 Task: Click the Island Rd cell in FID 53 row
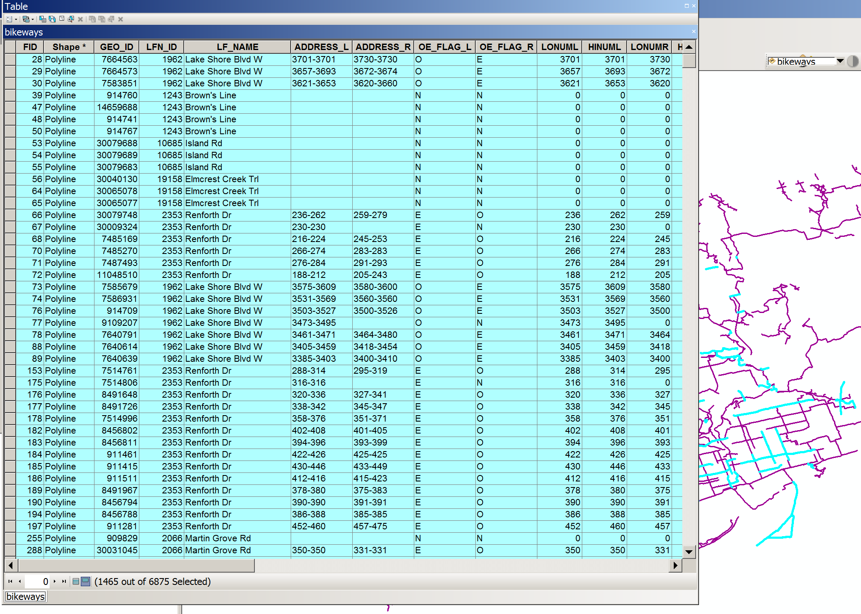point(237,143)
